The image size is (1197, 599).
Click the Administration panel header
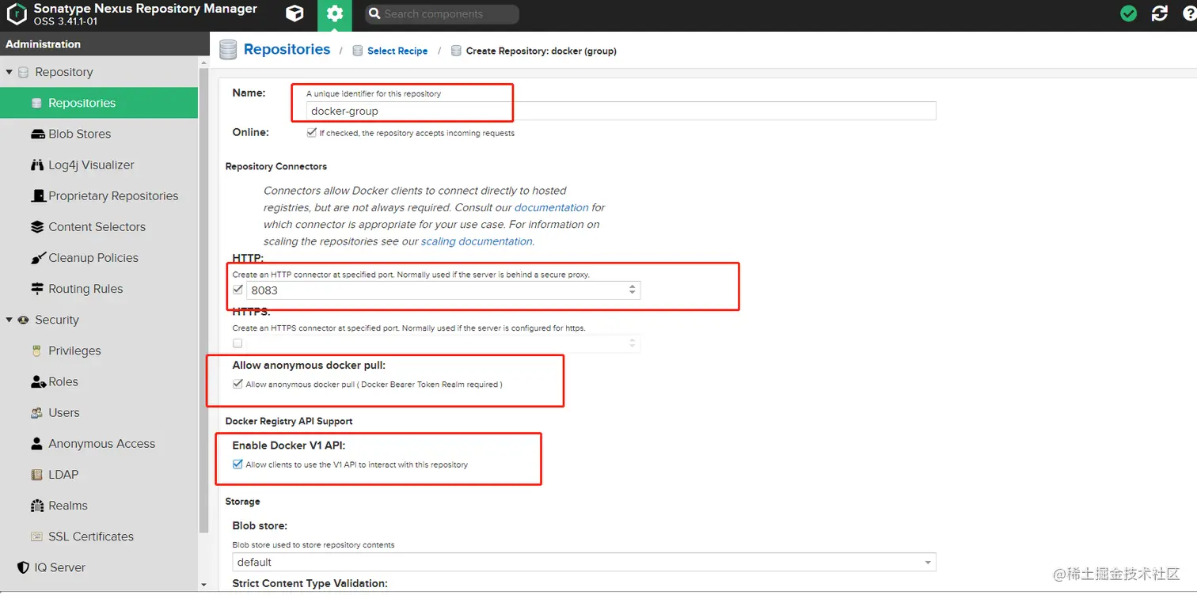pyautogui.click(x=104, y=44)
